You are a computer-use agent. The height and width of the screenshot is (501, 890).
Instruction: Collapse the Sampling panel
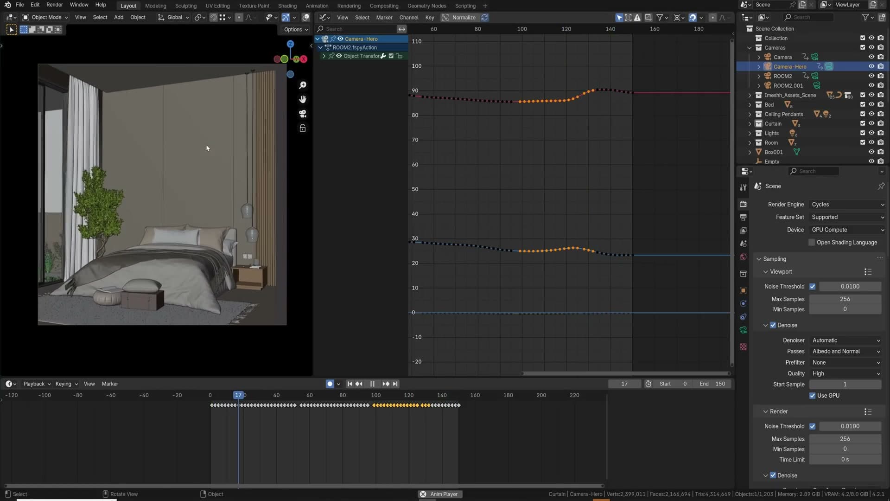(x=759, y=259)
